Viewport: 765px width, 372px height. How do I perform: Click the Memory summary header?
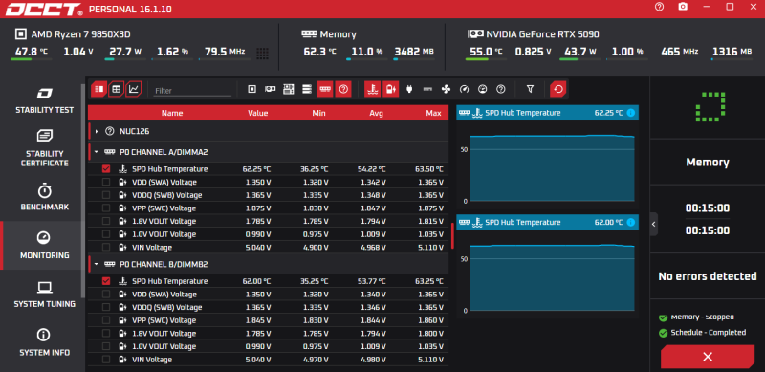click(329, 34)
